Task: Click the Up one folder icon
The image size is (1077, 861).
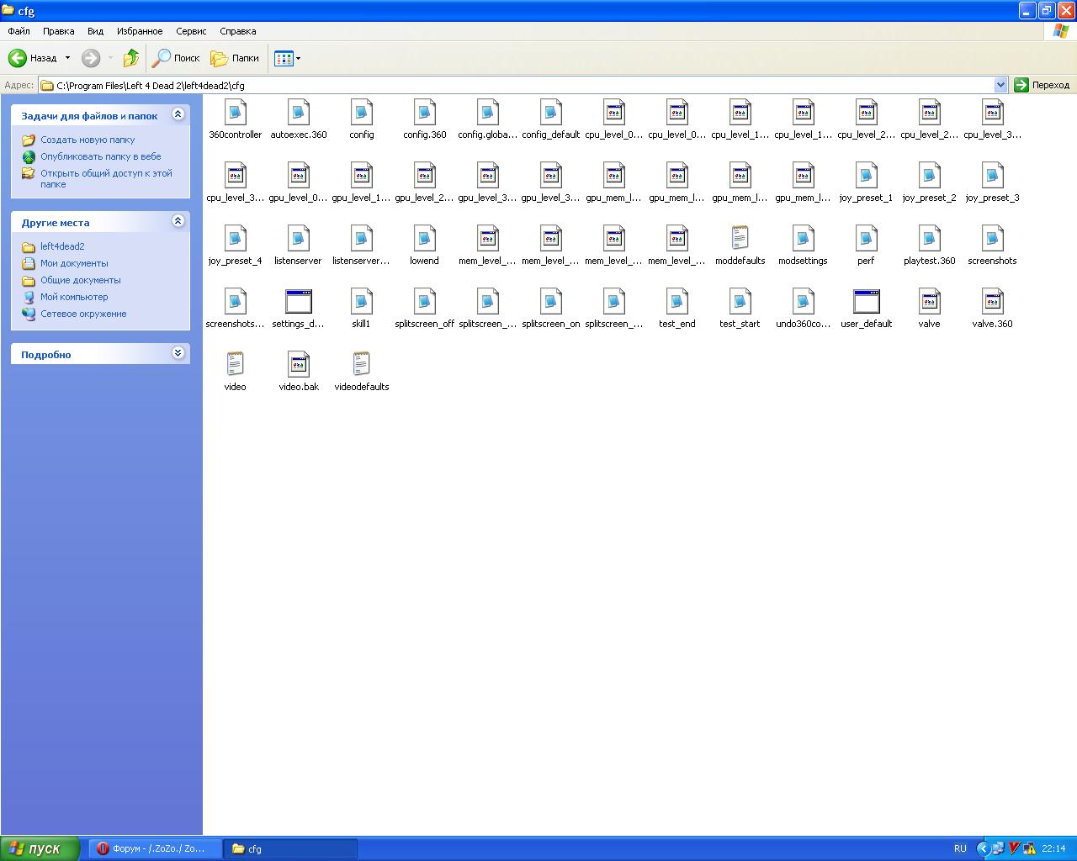Action: [x=130, y=58]
